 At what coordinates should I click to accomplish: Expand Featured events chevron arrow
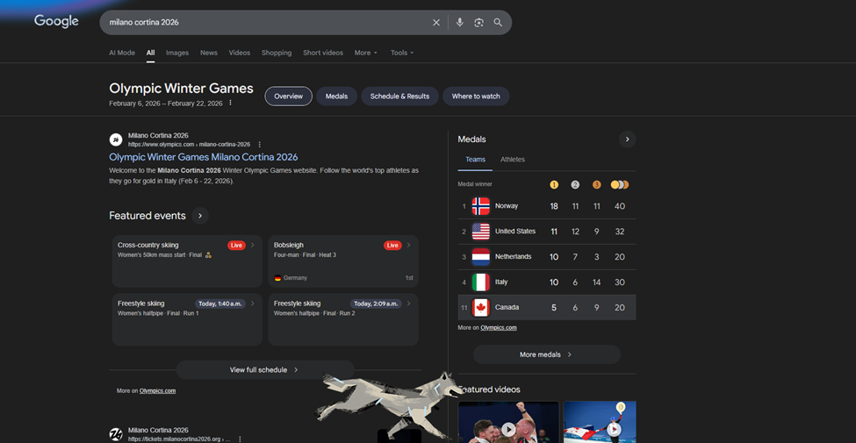[x=200, y=216]
